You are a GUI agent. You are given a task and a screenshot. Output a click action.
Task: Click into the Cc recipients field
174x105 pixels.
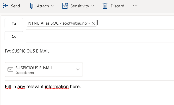point(100,36)
